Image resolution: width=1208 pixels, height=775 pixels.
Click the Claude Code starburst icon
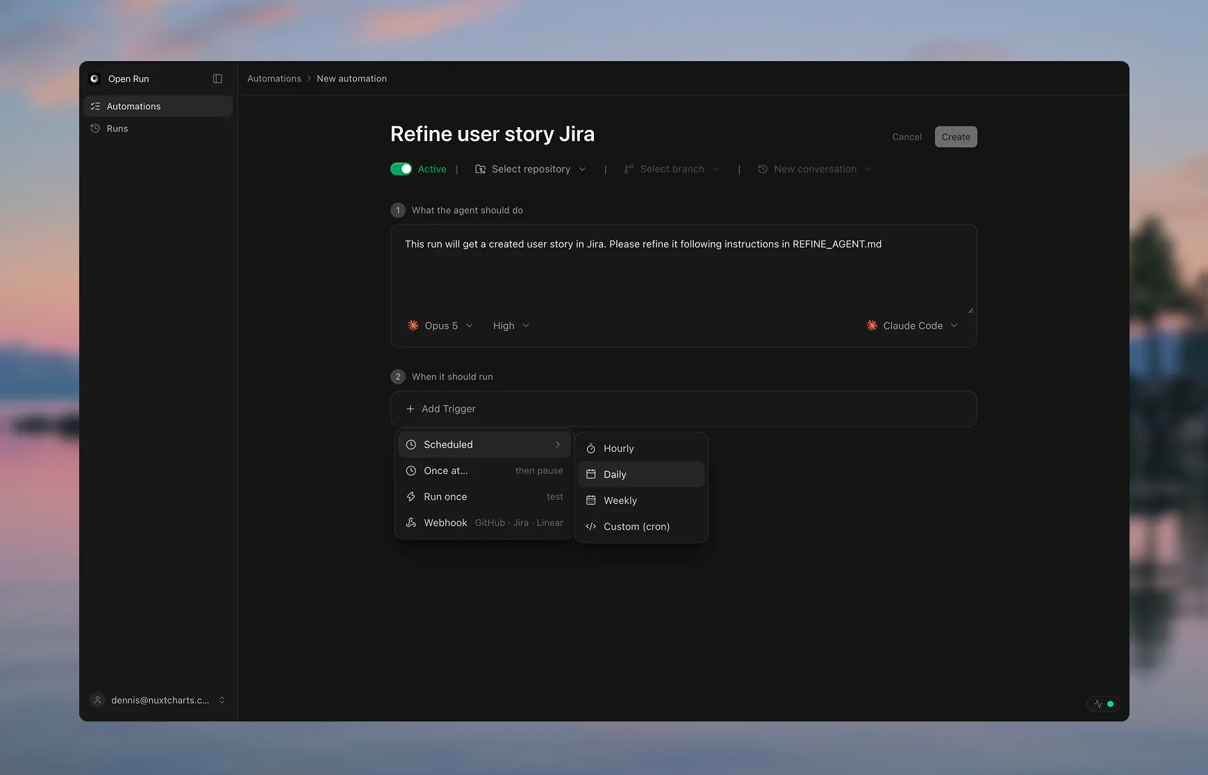pos(872,325)
